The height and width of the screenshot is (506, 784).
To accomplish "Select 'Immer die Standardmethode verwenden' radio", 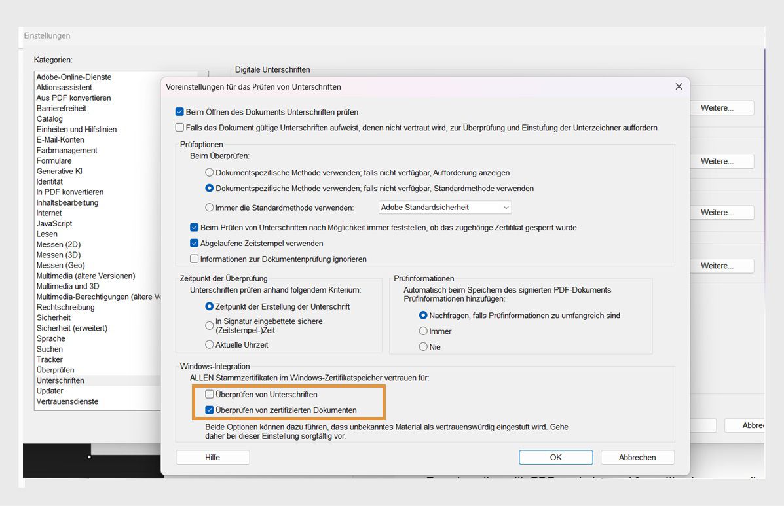I will [x=210, y=208].
